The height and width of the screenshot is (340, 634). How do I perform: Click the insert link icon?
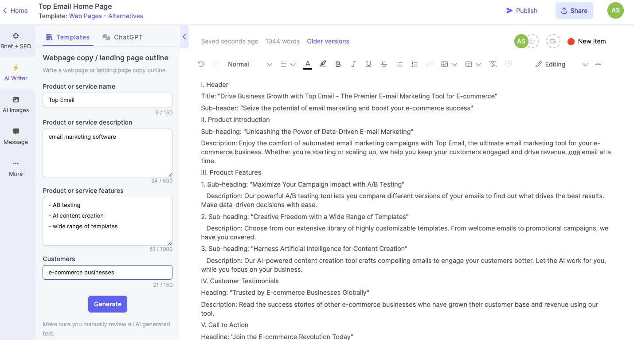pyautogui.click(x=429, y=64)
